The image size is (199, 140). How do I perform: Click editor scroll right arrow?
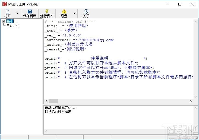191,101
